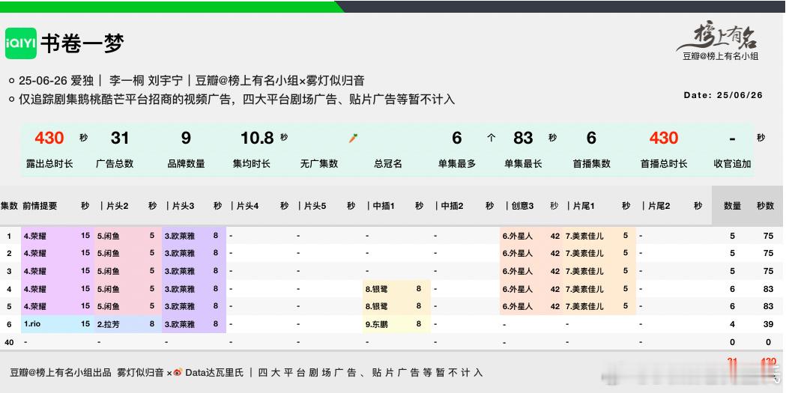Screen dimensions: 789x393
Task: Click the 1.rio cell in episode 6
Action: tap(32, 324)
